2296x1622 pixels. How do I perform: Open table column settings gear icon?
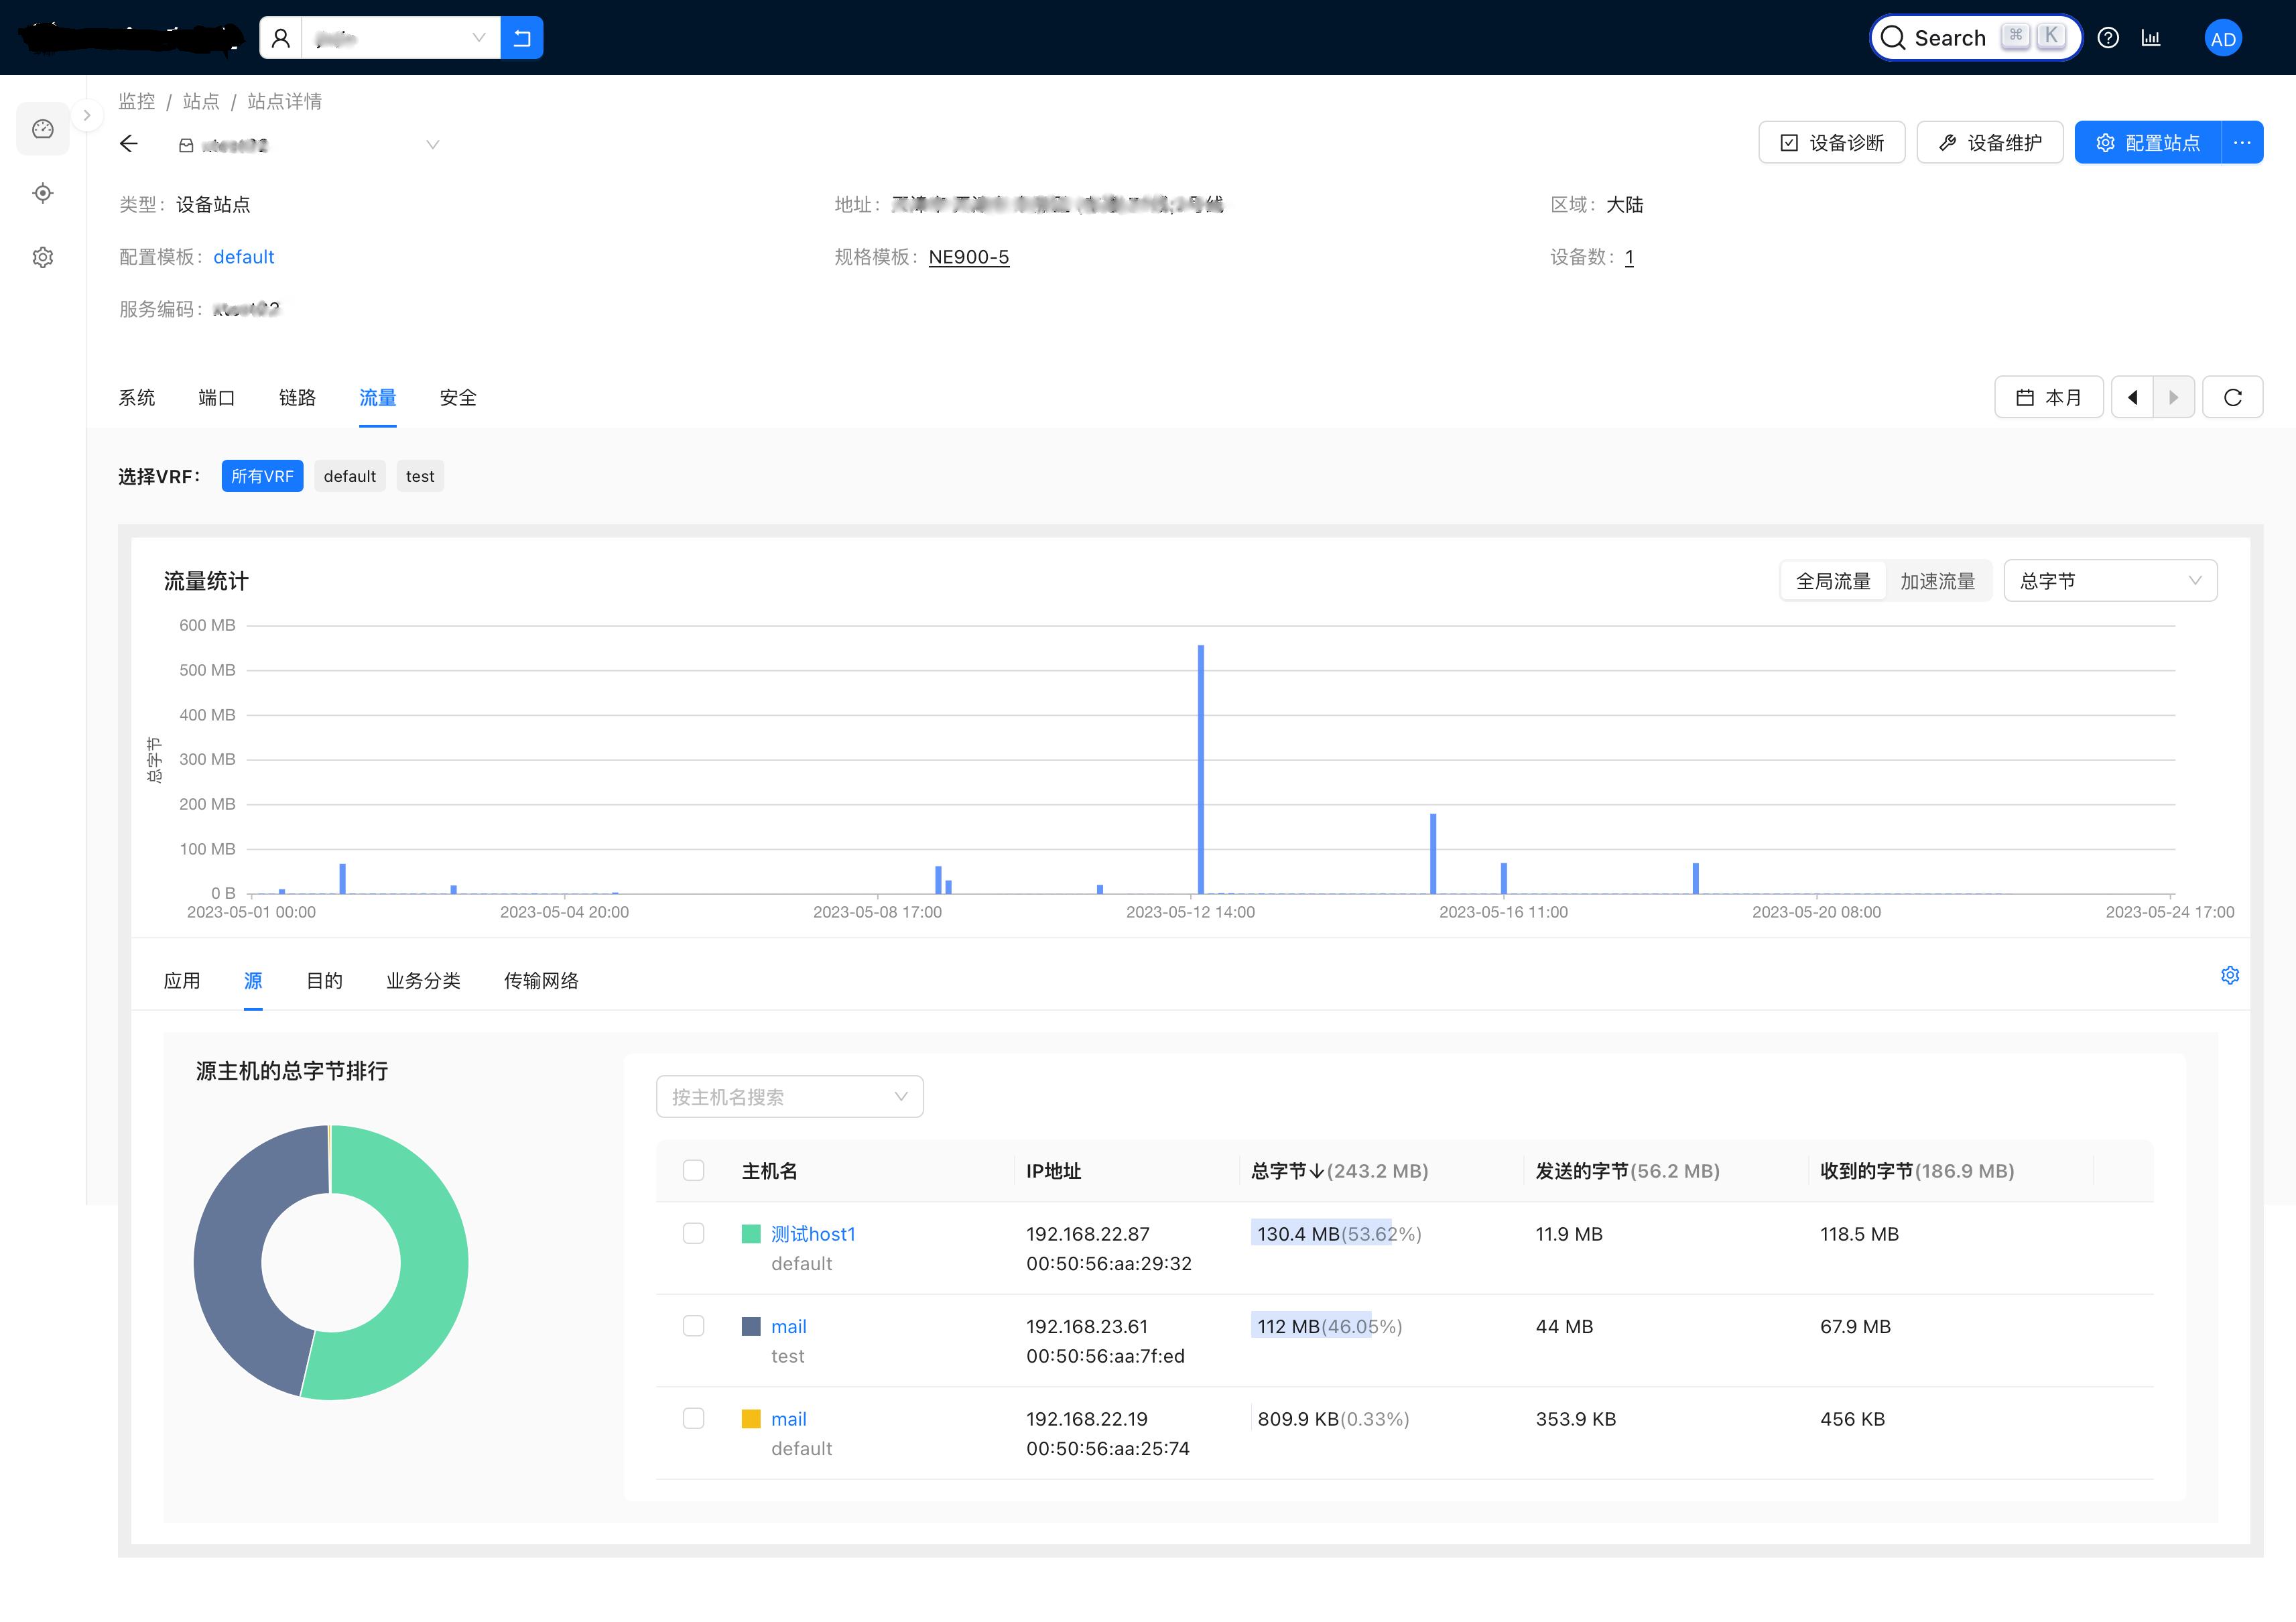coord(2229,976)
